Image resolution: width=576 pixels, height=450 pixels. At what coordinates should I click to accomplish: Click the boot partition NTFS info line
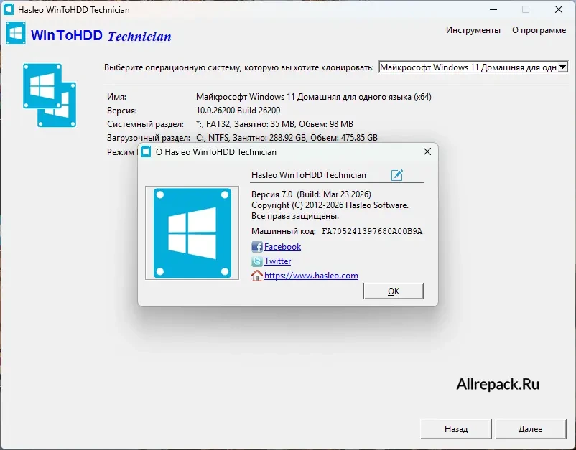click(x=287, y=138)
